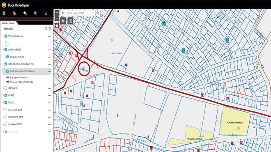Focus the 'Adres veya yer bul' search field
The width and height of the screenshot is (271, 152).
[x=80, y=13]
